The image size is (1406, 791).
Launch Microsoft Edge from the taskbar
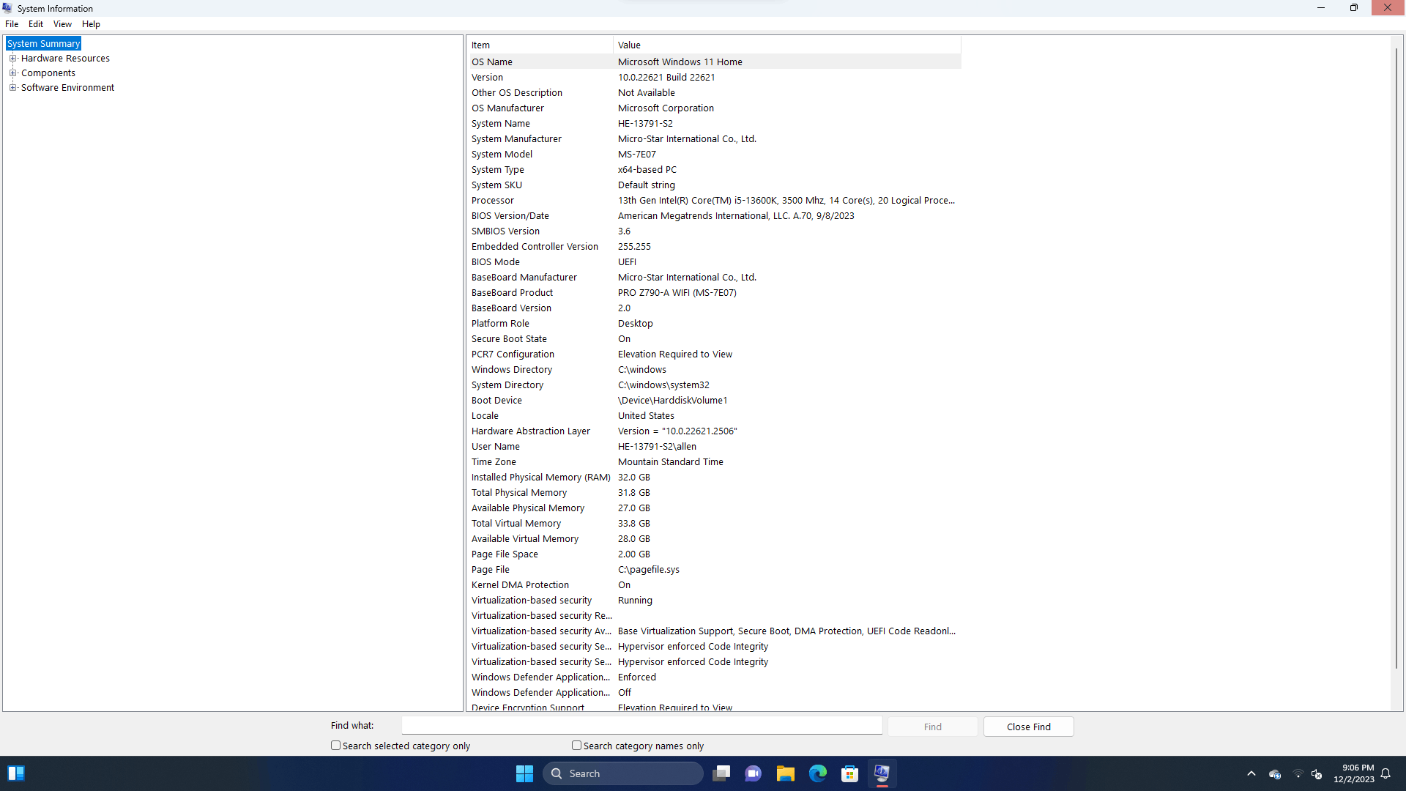point(817,773)
